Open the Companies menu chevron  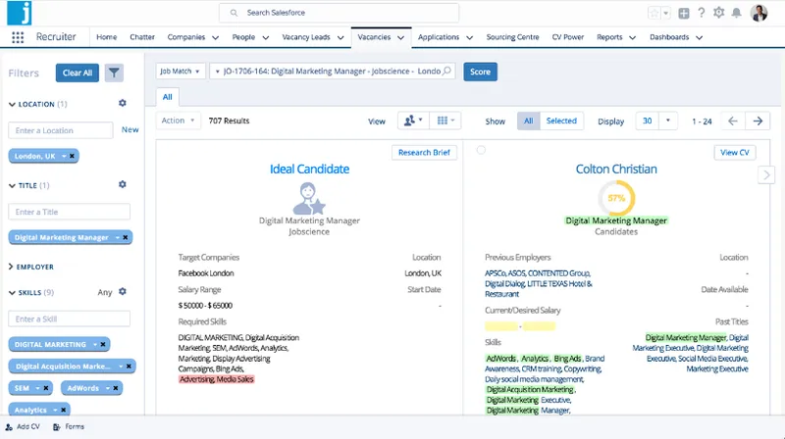215,37
